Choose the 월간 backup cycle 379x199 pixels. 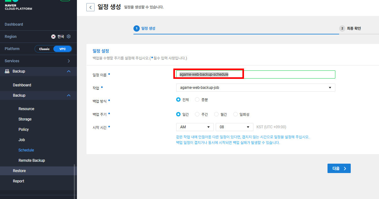click(216, 114)
